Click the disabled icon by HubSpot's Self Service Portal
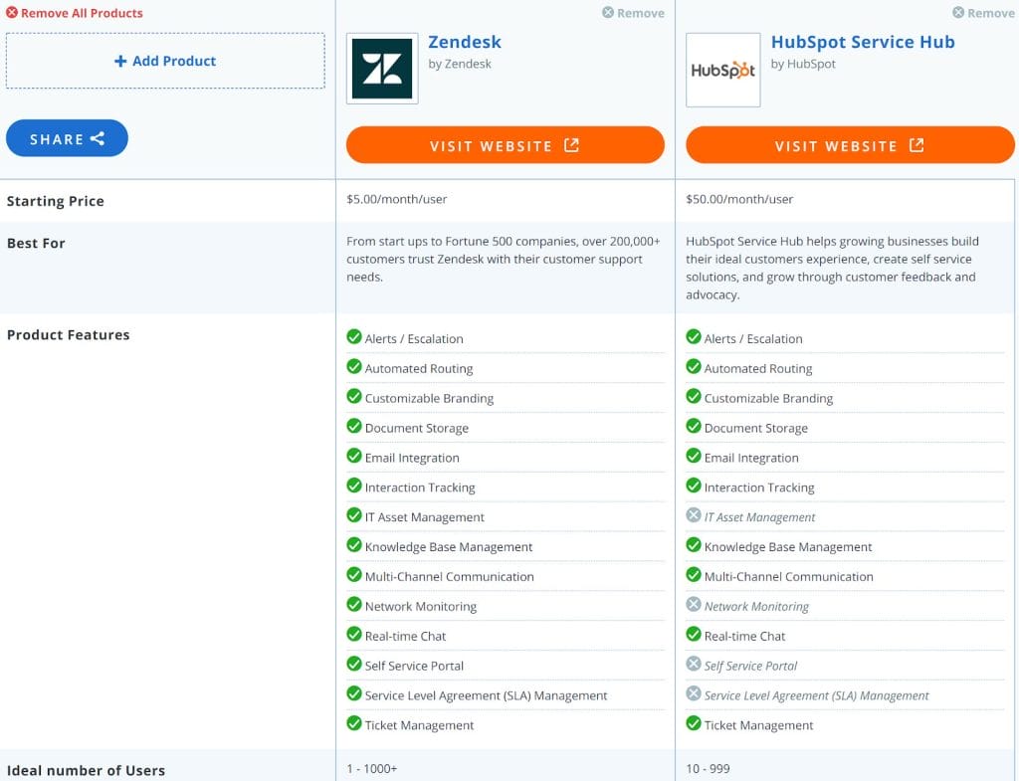The width and height of the screenshot is (1019, 781). pos(695,665)
